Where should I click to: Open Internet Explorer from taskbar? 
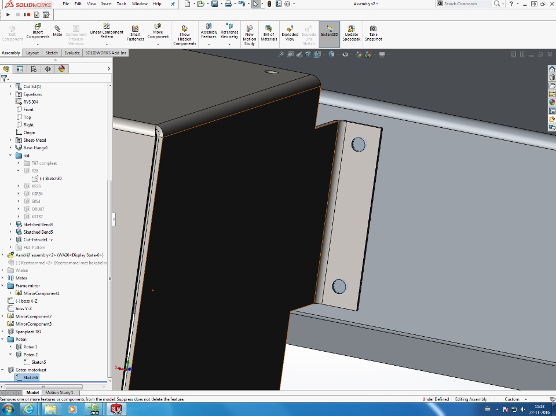click(x=28, y=410)
